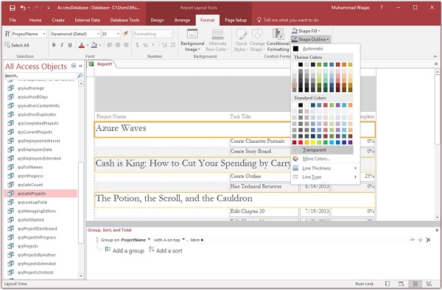The height and width of the screenshot is (290, 442).
Task: Click the Conditional Formatting icon
Action: [x=278, y=40]
